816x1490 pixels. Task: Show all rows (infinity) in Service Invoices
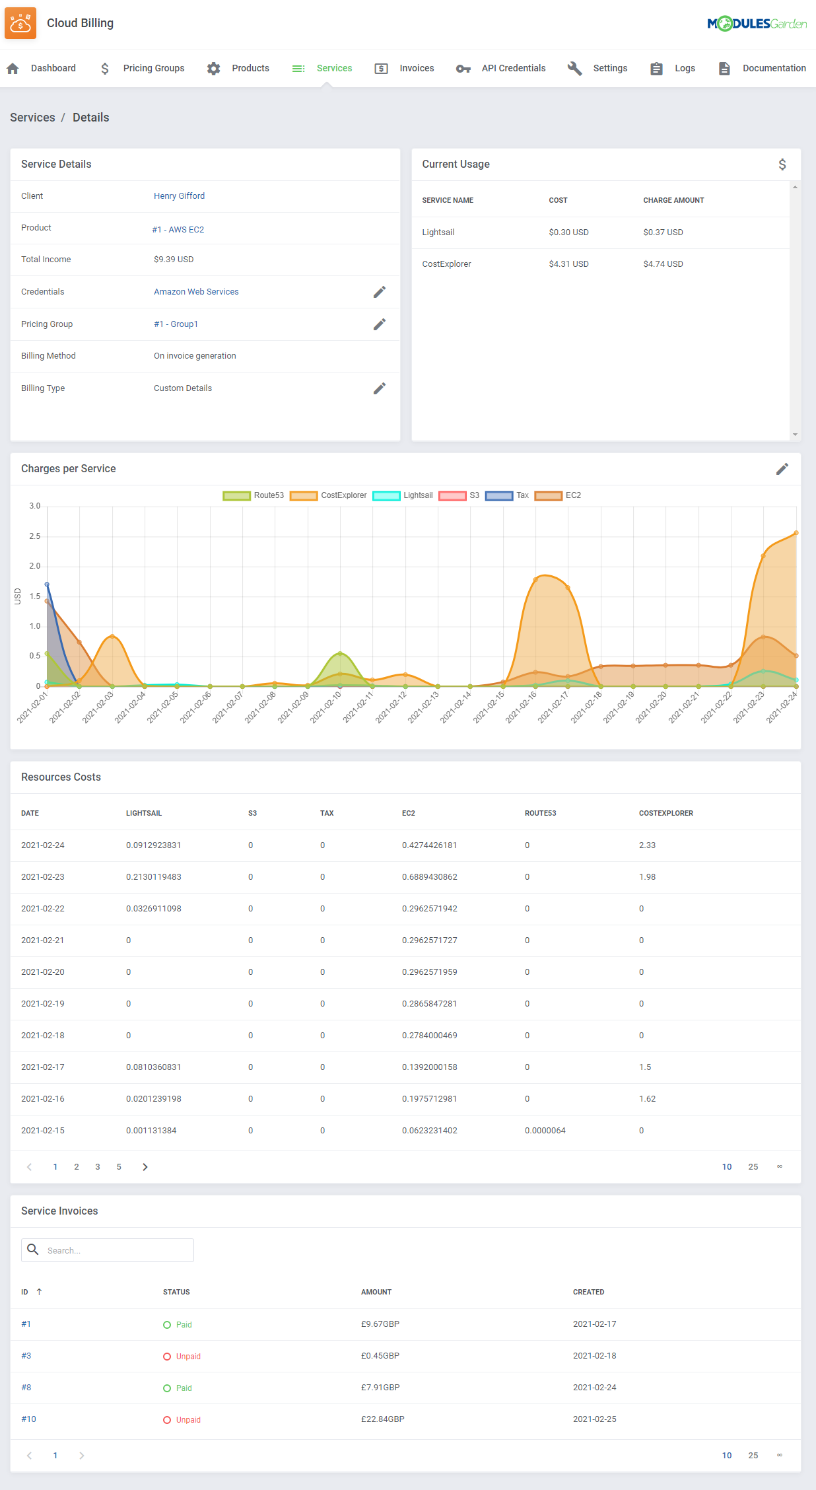click(780, 1455)
